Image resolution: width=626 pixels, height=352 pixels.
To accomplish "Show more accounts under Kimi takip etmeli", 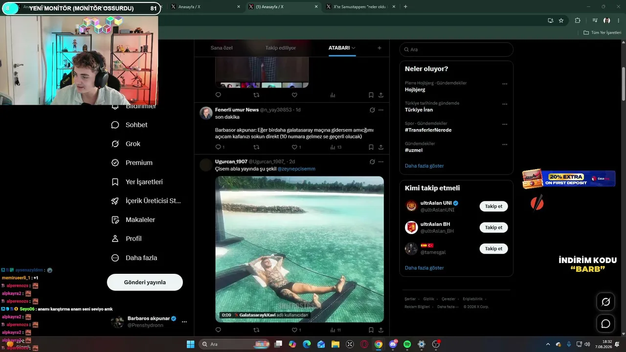I will point(424,268).
